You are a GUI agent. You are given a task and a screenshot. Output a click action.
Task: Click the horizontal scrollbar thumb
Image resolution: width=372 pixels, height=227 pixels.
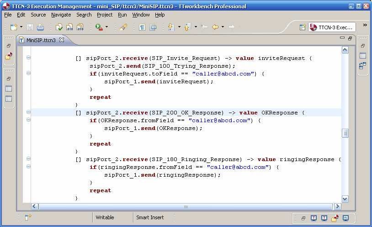pyautogui.click(x=186, y=206)
